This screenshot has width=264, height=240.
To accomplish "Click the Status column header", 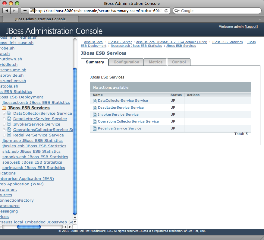I will click(x=176, y=95).
